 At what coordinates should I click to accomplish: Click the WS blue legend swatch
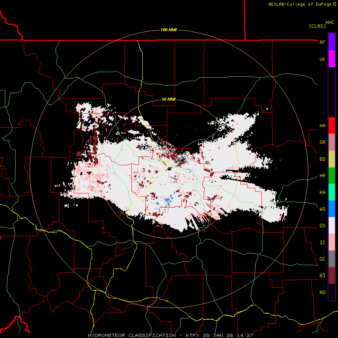[x=332, y=209]
